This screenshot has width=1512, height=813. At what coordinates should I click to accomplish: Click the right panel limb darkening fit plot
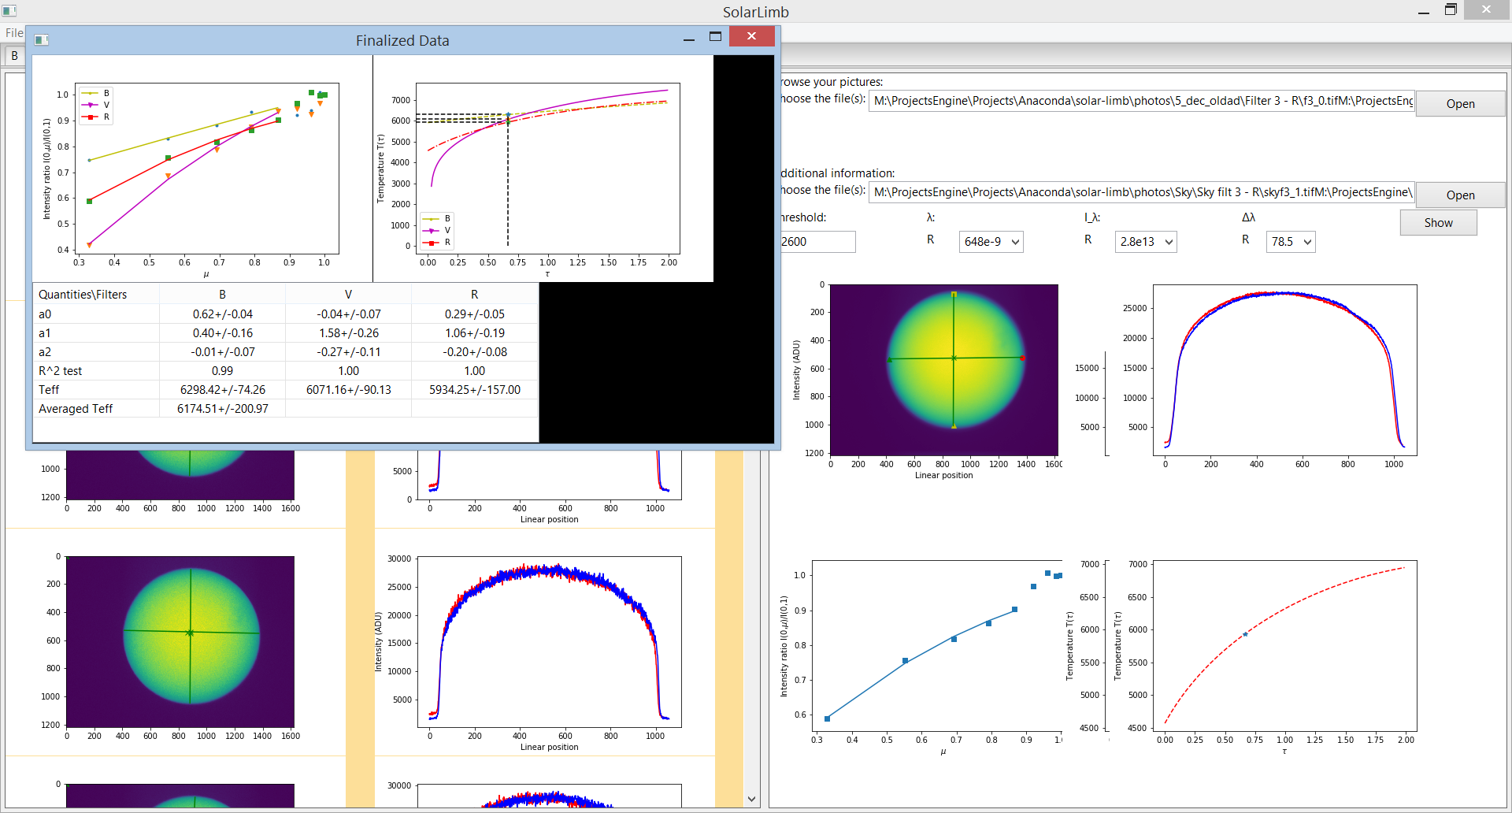tap(937, 646)
